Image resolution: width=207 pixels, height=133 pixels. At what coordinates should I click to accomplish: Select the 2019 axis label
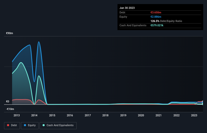123,115
